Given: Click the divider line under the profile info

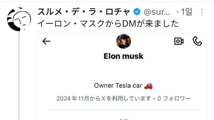Looking at the screenshot, I should pyautogui.click(x=123, y=110).
